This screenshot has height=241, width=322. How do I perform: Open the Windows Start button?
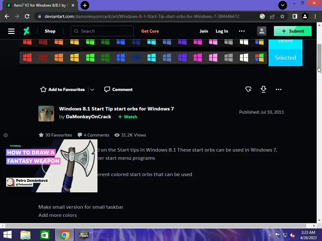pyautogui.click(x=8, y=235)
